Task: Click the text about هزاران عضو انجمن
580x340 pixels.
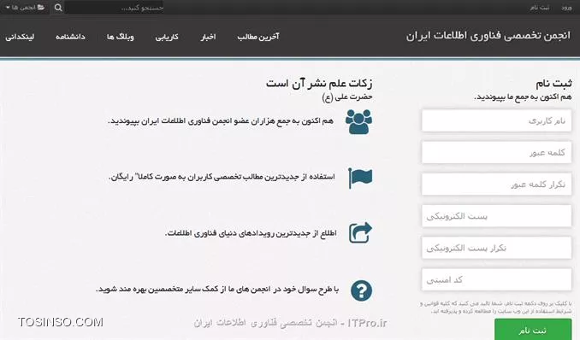Action: click(221, 121)
